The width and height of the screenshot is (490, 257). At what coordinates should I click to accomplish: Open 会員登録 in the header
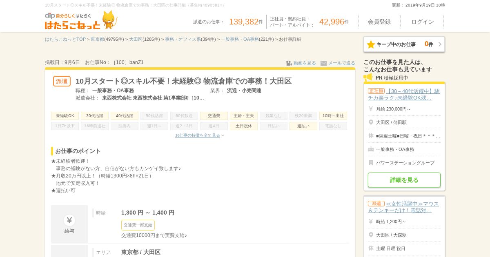click(379, 22)
